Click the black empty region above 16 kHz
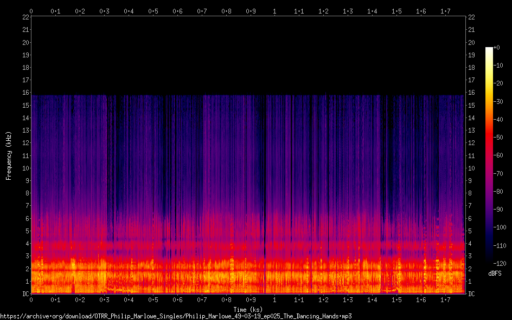Viewport: 512px width, 320px height. (248, 54)
